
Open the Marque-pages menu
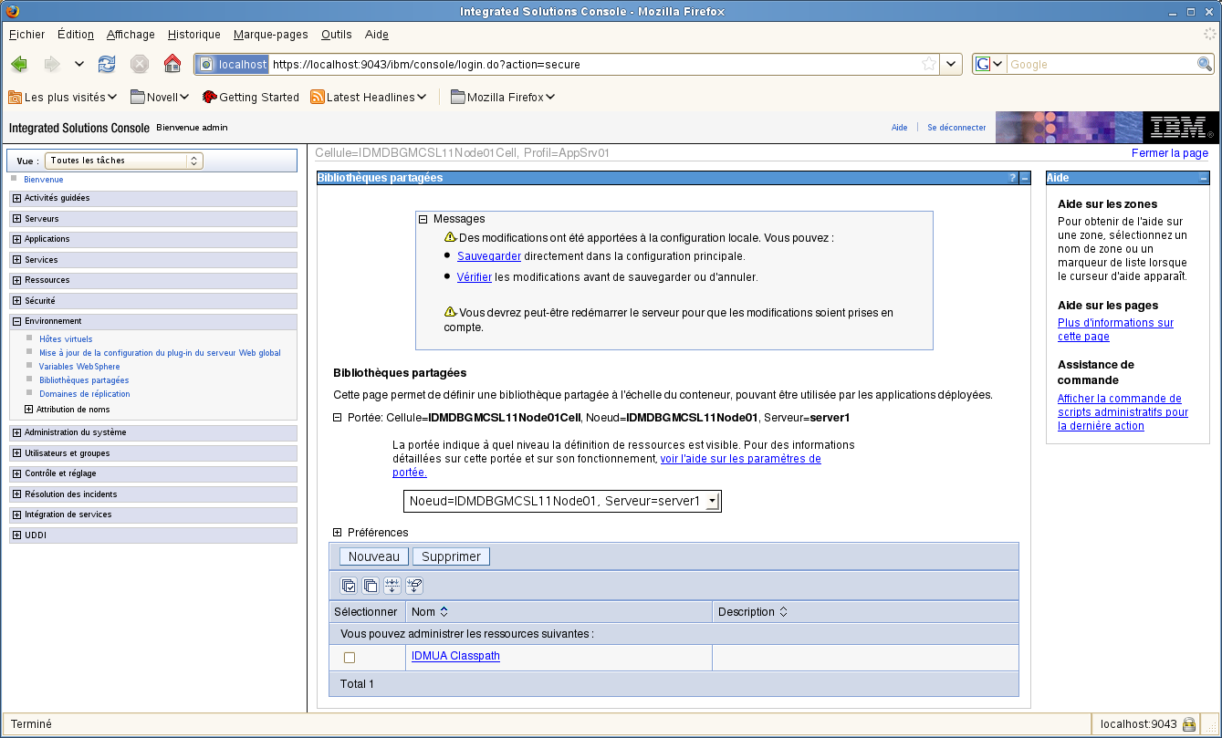point(271,35)
